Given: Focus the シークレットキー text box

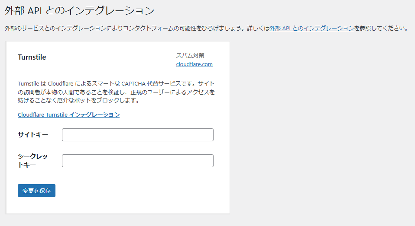Looking at the screenshot, I should (x=137, y=161).
